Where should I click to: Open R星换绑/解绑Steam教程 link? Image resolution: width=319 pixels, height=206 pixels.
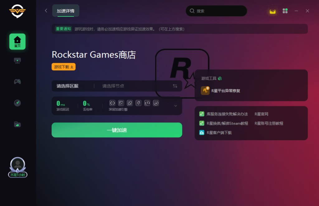tap(227, 123)
